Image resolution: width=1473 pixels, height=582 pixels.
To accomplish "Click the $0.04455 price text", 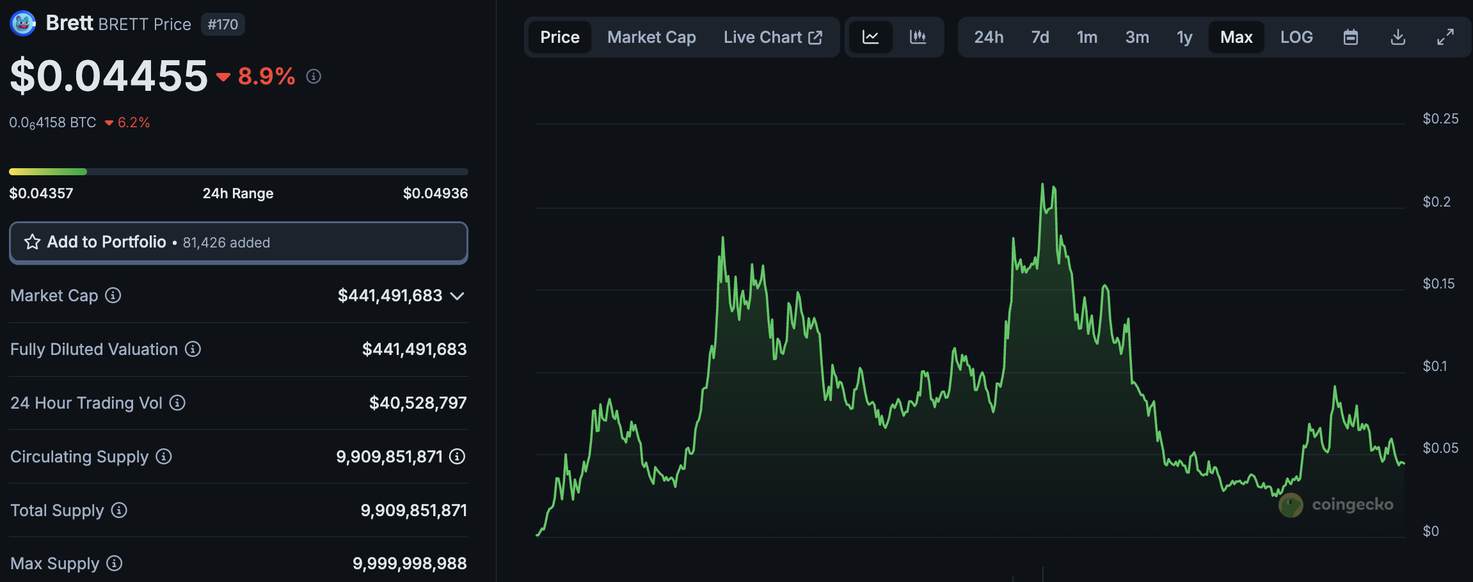I will 109,76.
